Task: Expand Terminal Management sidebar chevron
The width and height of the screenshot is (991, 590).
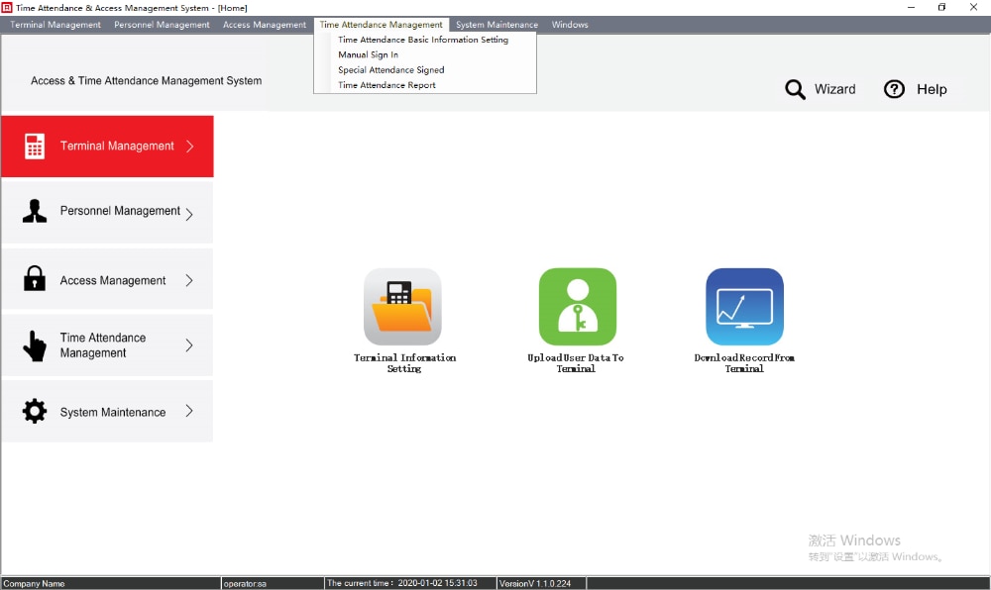Action: (189, 147)
